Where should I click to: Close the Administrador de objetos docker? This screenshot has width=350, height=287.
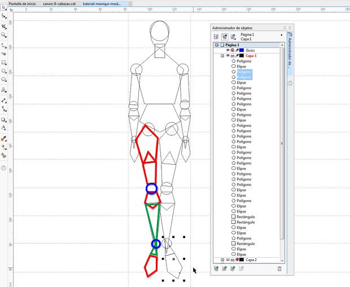290,28
